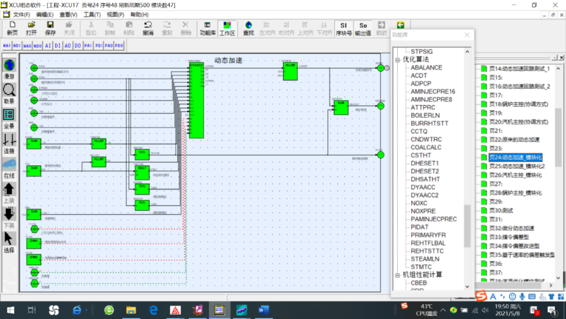566x319 pixels.
Task: Click the 新页 new page toolbar icon
Action: click(12, 28)
